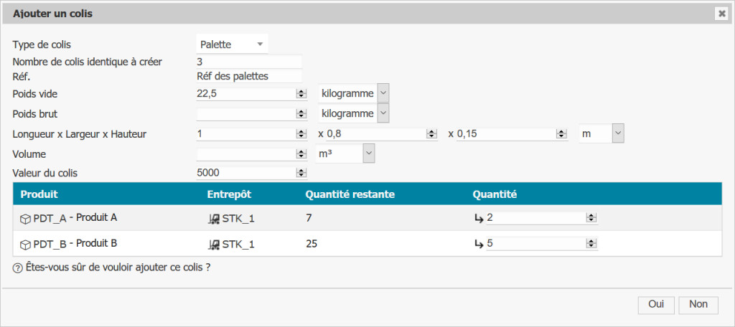Viewport: 735px width, 327px height.
Task: Click the question mark help icon
Action: [x=17, y=268]
